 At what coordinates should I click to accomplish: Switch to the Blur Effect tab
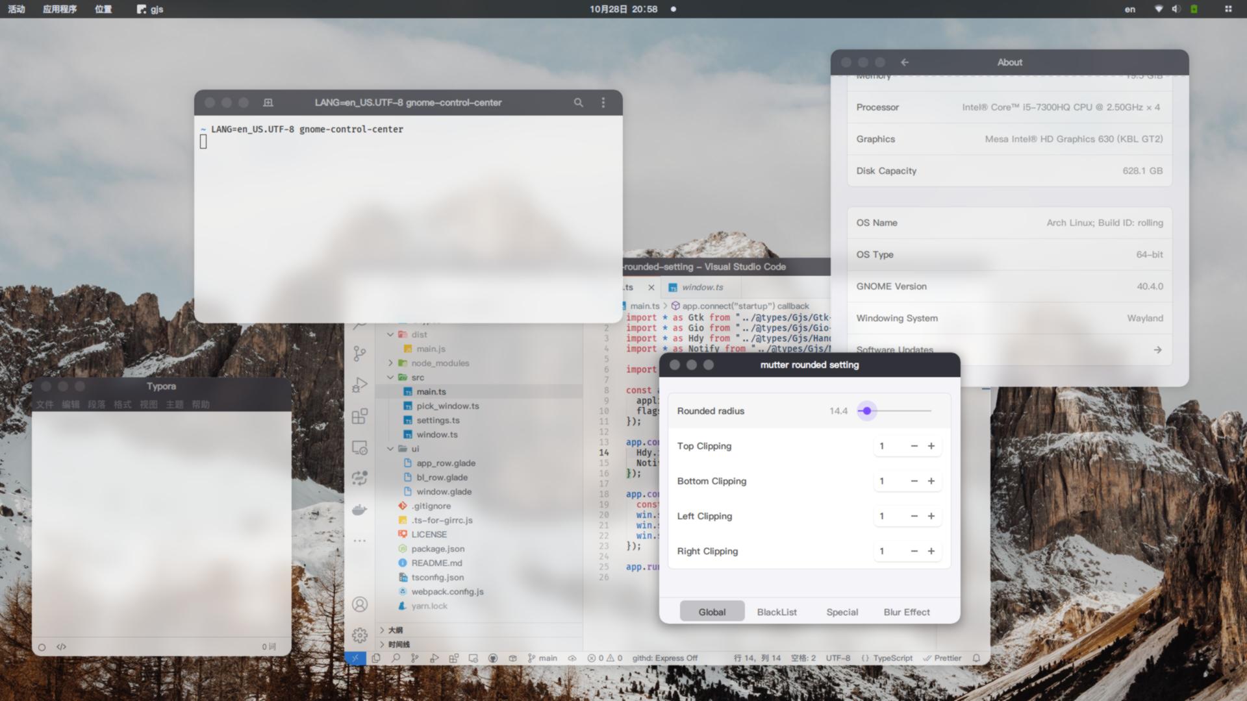click(x=906, y=612)
